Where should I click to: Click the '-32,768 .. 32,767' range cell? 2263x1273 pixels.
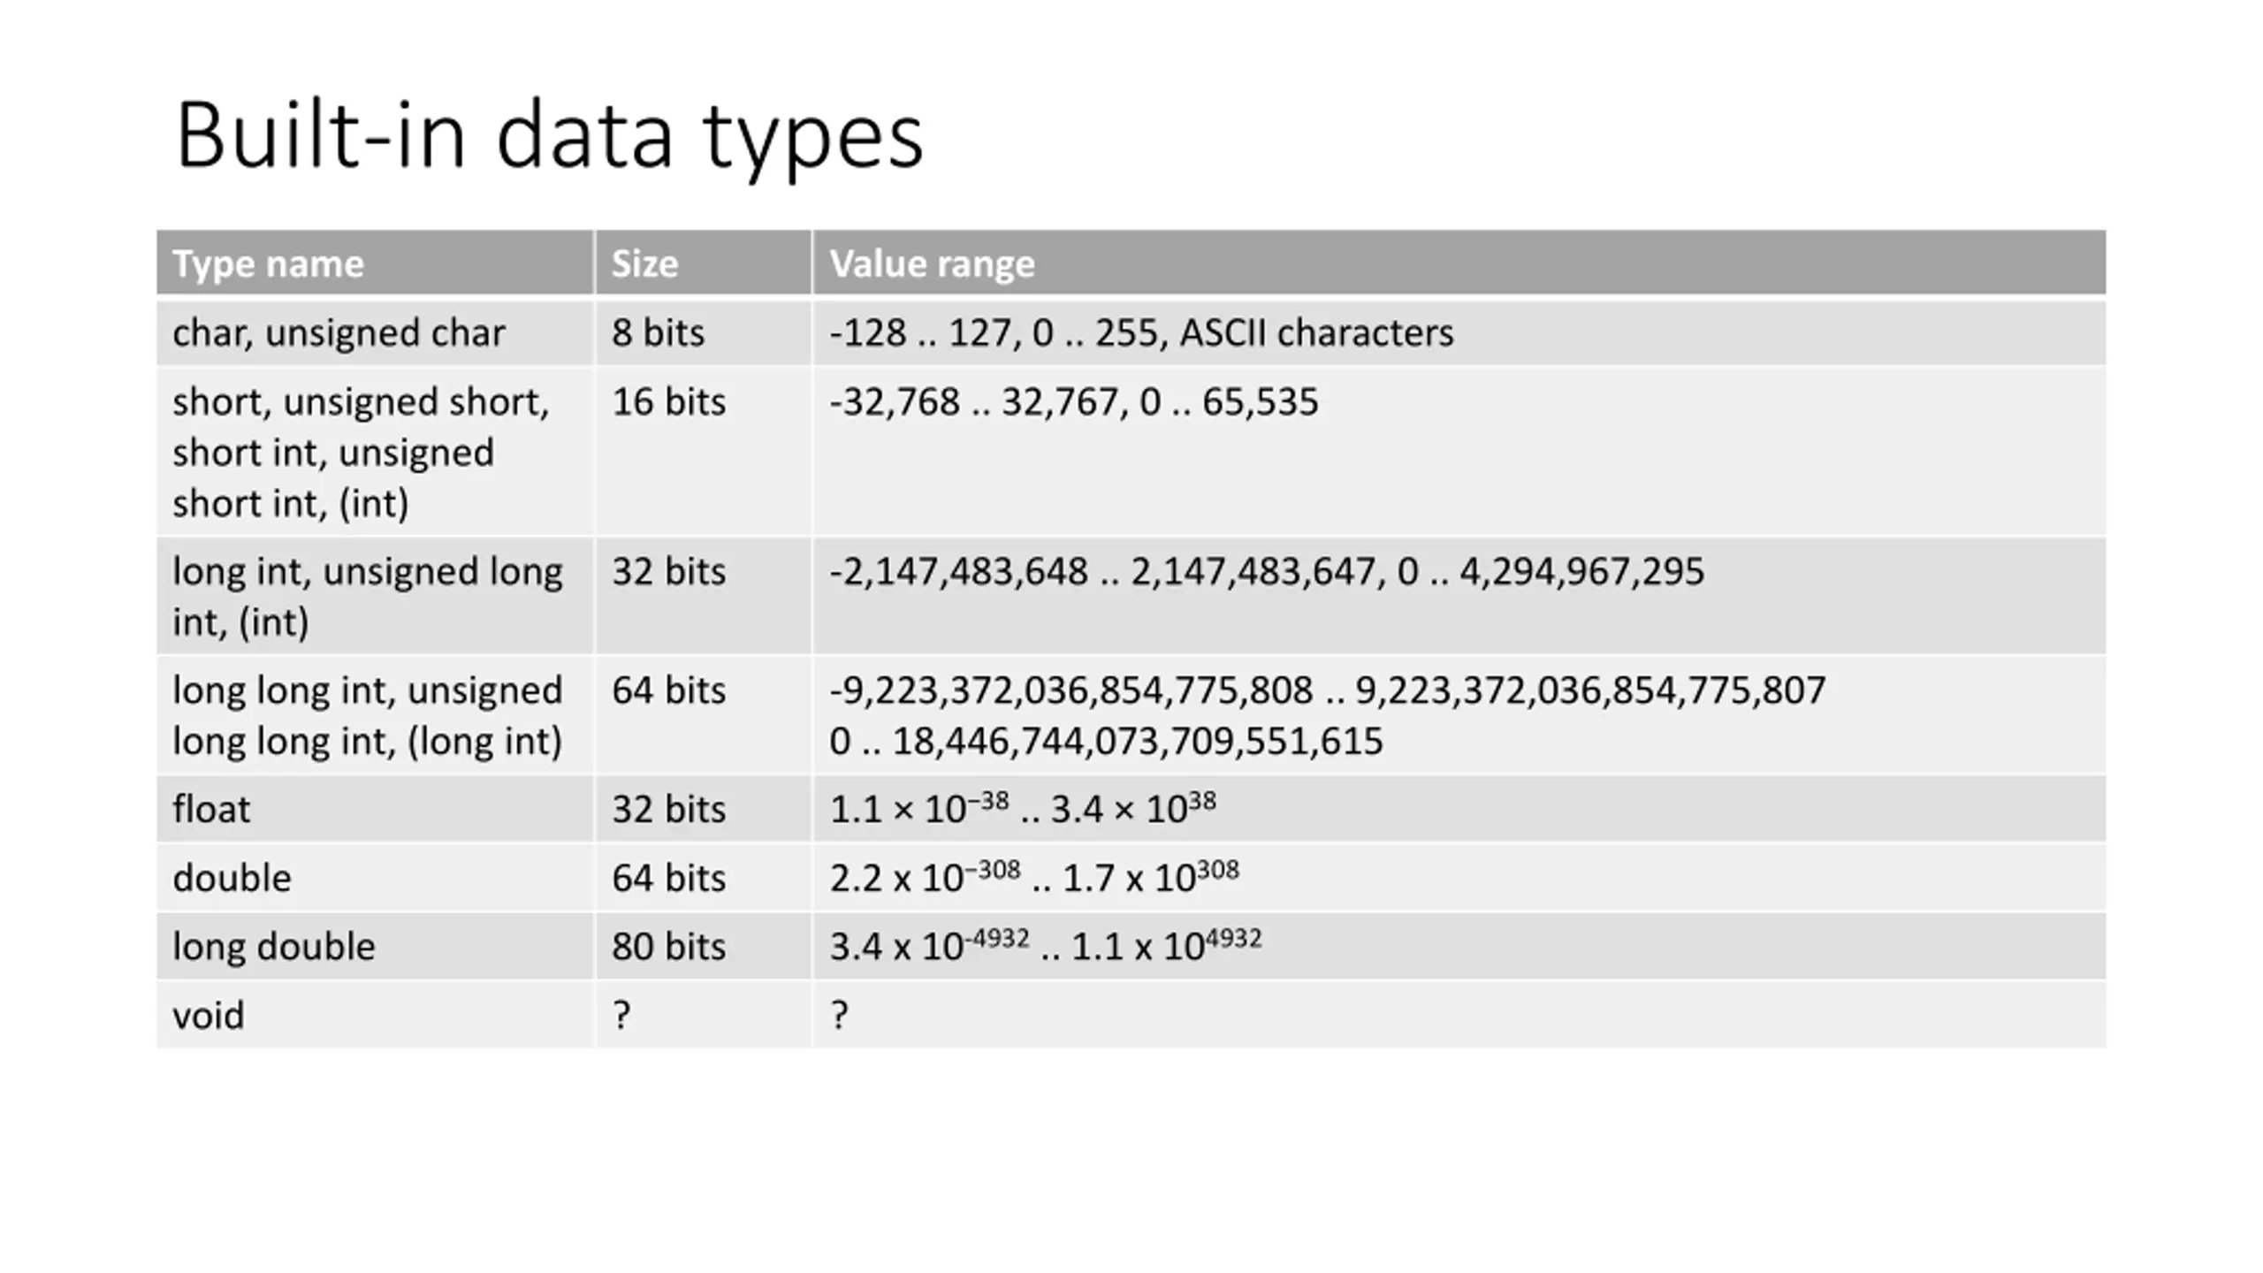pos(1459,452)
